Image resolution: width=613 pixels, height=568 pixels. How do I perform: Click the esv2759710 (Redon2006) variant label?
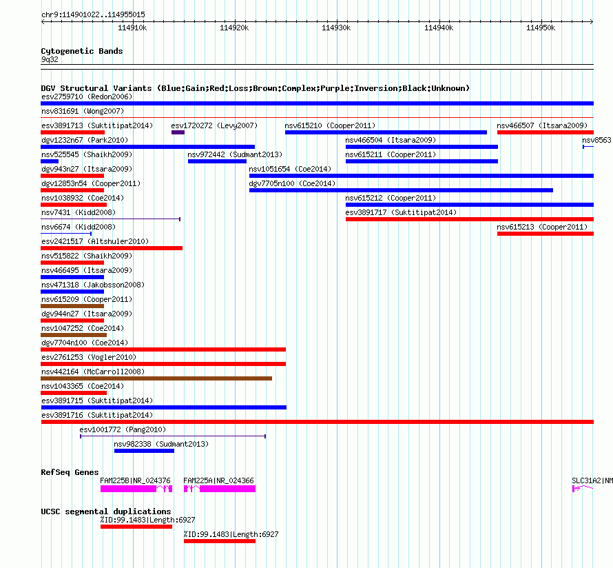[87, 97]
